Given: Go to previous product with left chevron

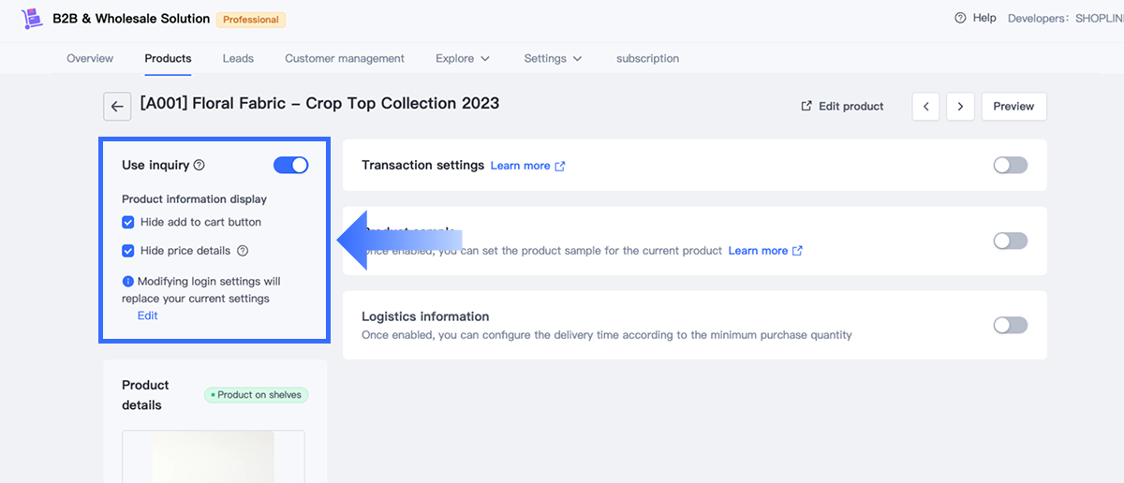Looking at the screenshot, I should (925, 107).
